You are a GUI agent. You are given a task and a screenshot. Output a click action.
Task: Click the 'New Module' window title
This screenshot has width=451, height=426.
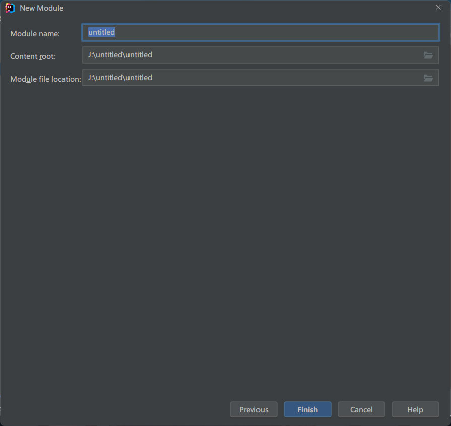(x=42, y=8)
